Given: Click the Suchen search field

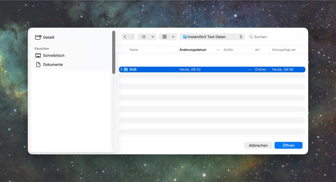Looking at the screenshot, I should [x=275, y=37].
